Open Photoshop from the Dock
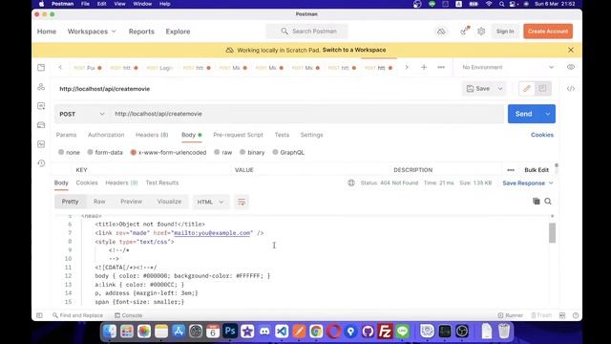 (230, 332)
